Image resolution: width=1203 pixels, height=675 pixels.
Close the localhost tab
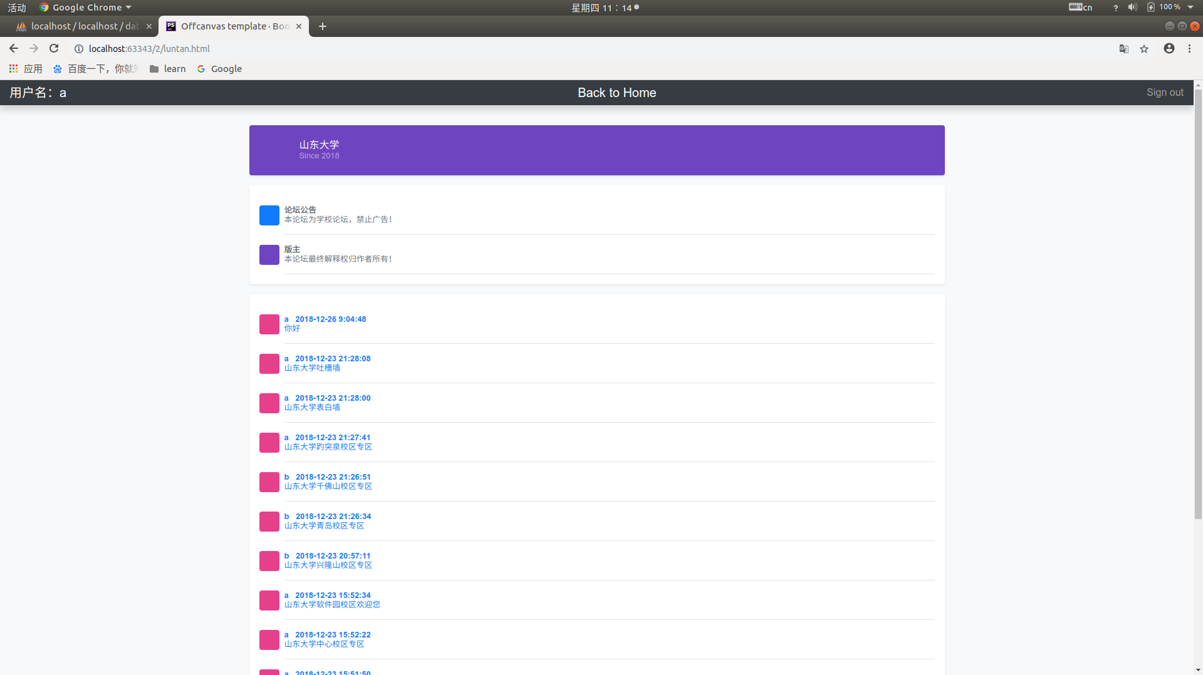(149, 26)
